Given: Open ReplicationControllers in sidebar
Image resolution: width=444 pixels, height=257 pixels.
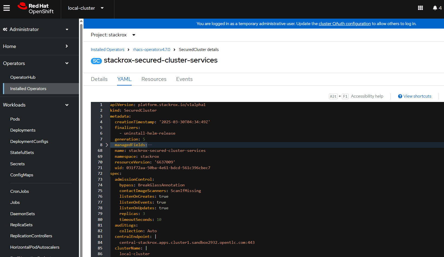Looking at the screenshot, I should [31, 236].
